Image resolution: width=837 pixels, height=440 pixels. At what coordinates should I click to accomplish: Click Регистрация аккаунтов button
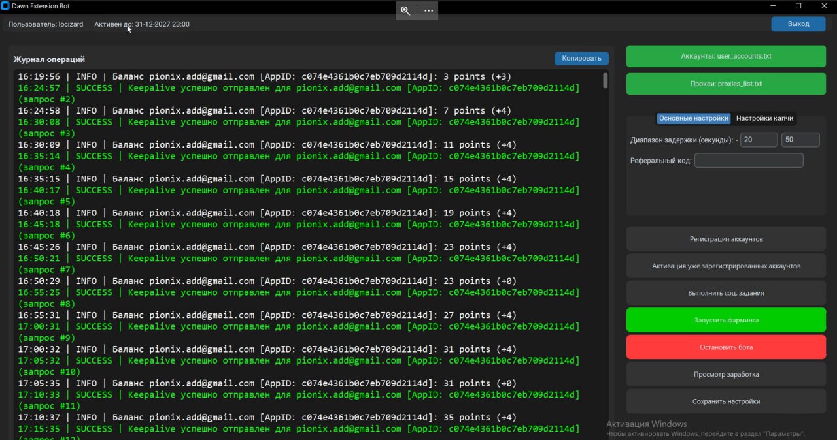pyautogui.click(x=726, y=239)
